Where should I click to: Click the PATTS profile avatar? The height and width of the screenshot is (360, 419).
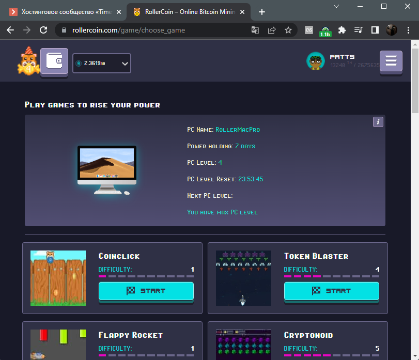click(315, 61)
